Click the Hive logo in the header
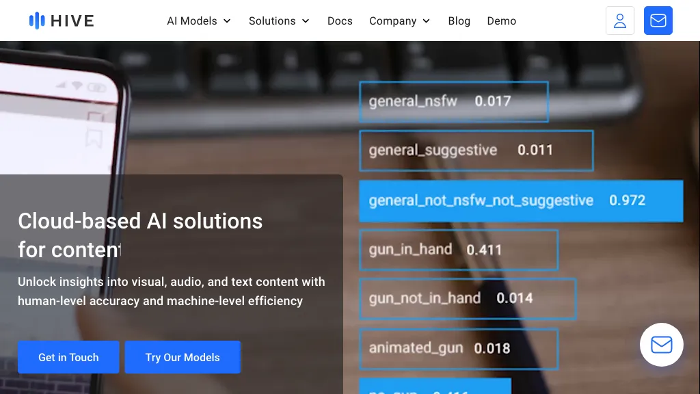 point(62,21)
